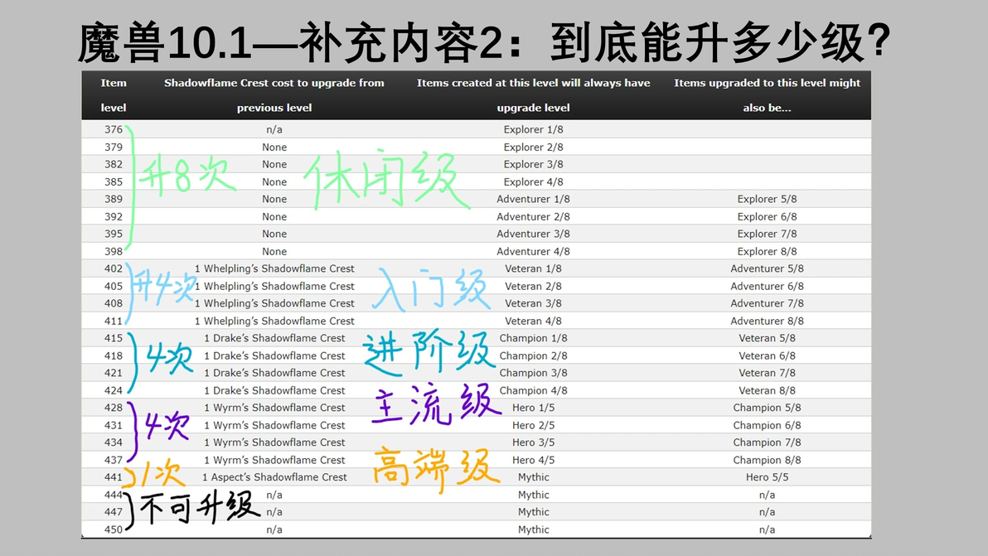
Task: Select 'Mythic' in the 441 row
Action: click(x=533, y=477)
